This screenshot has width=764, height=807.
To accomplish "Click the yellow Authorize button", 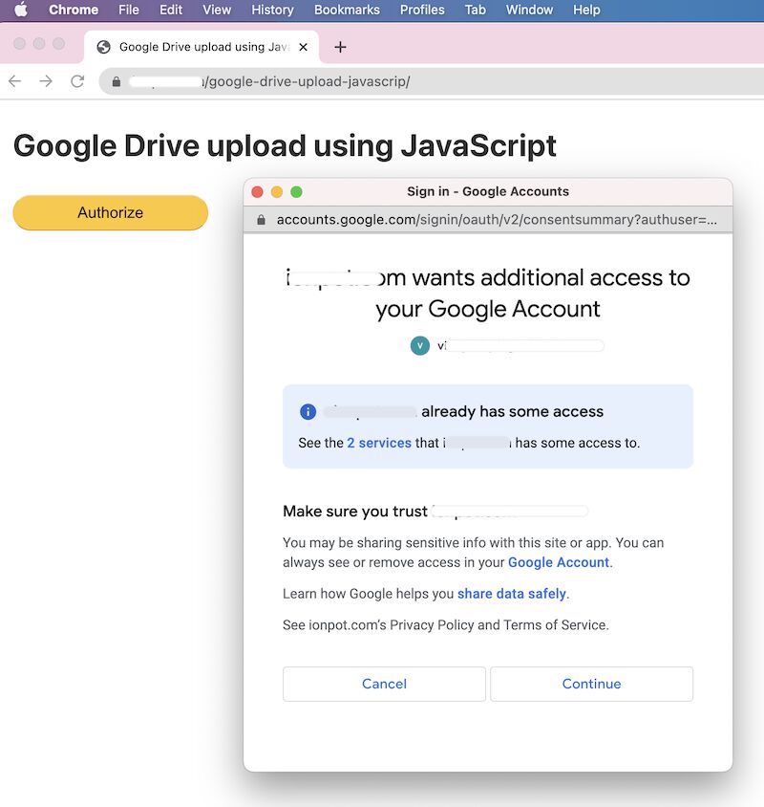I will coord(111,212).
